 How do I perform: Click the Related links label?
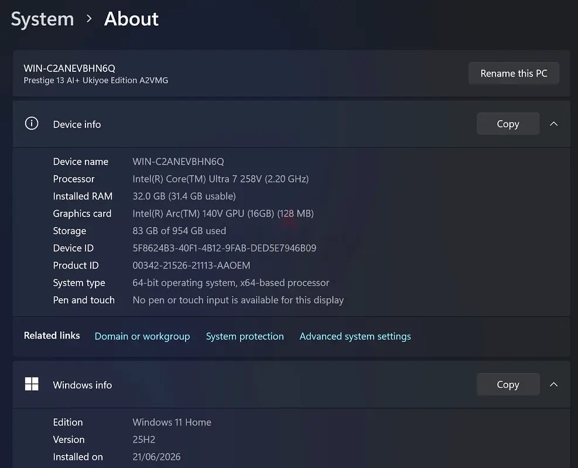52,335
